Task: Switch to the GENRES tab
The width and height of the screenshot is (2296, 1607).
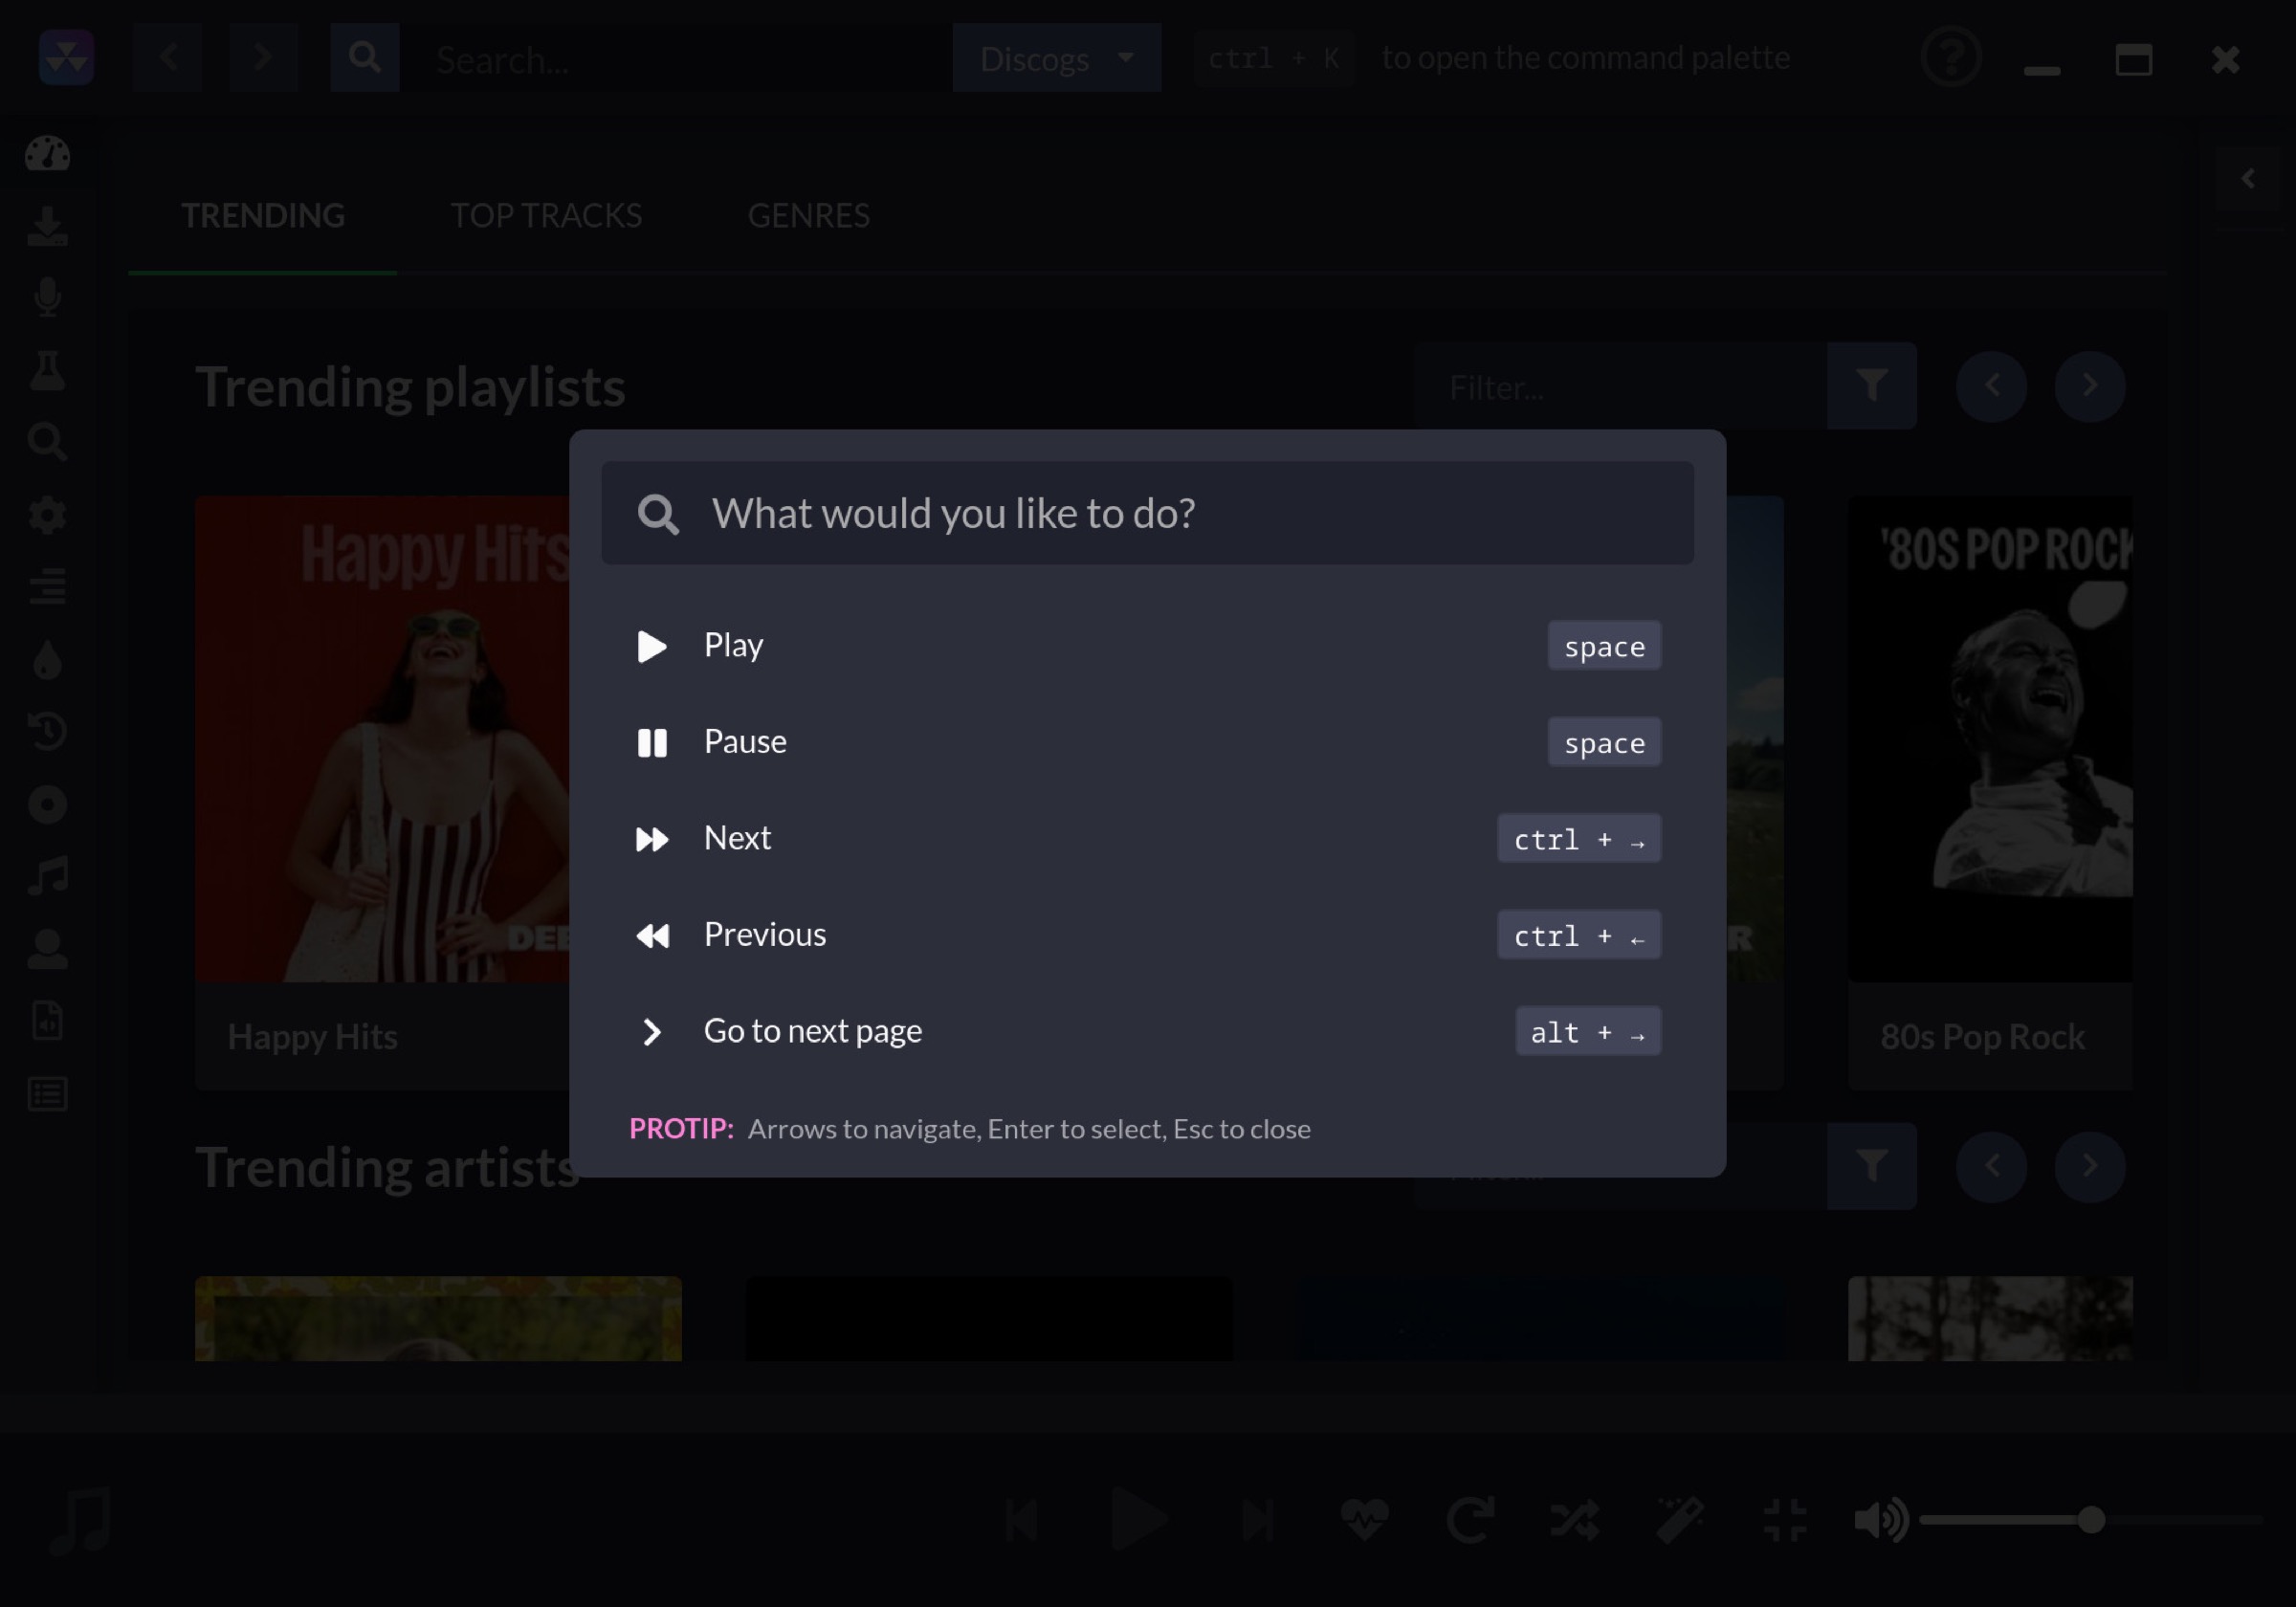Action: (808, 216)
